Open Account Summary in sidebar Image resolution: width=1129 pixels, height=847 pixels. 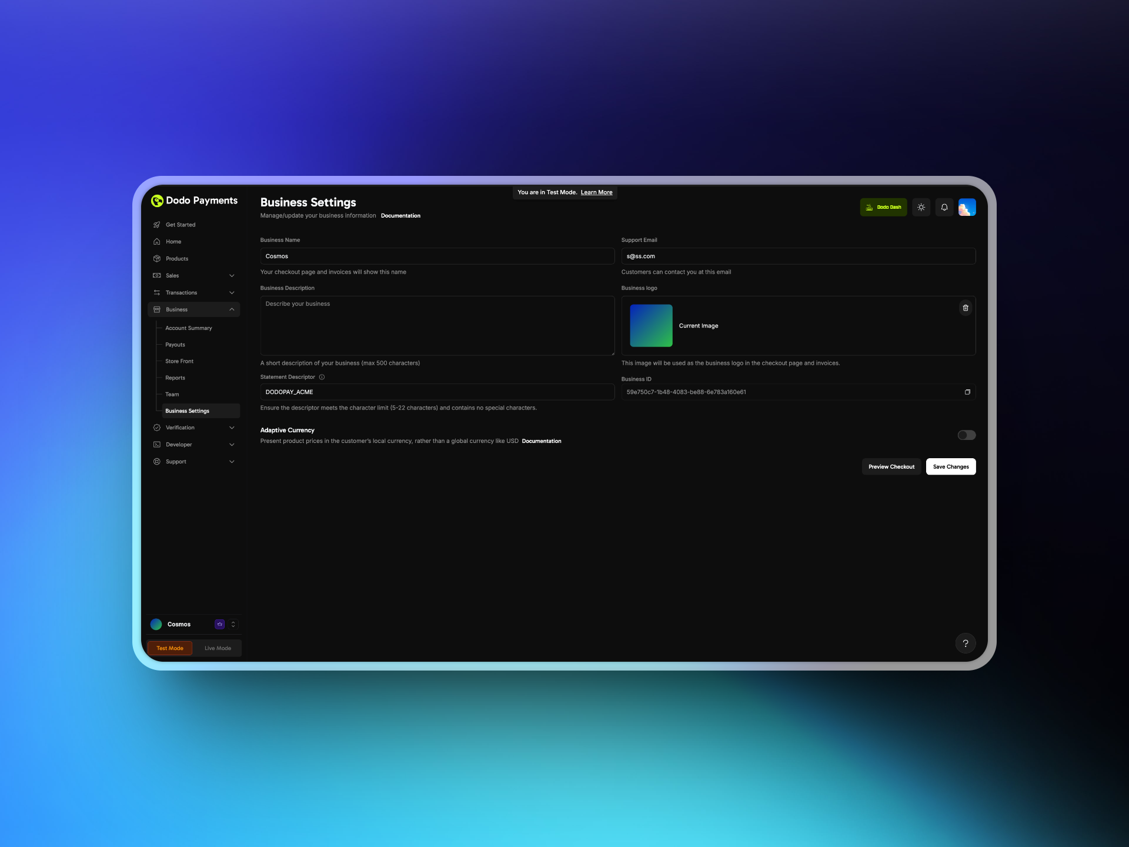click(x=188, y=328)
